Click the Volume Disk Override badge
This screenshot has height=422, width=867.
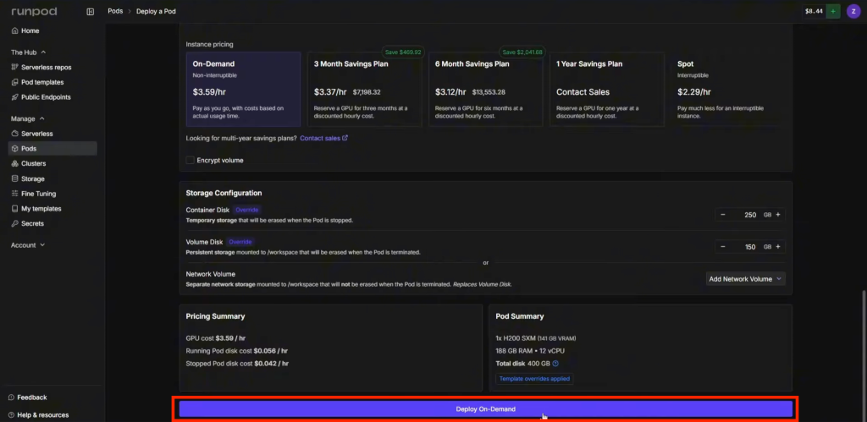pos(240,242)
